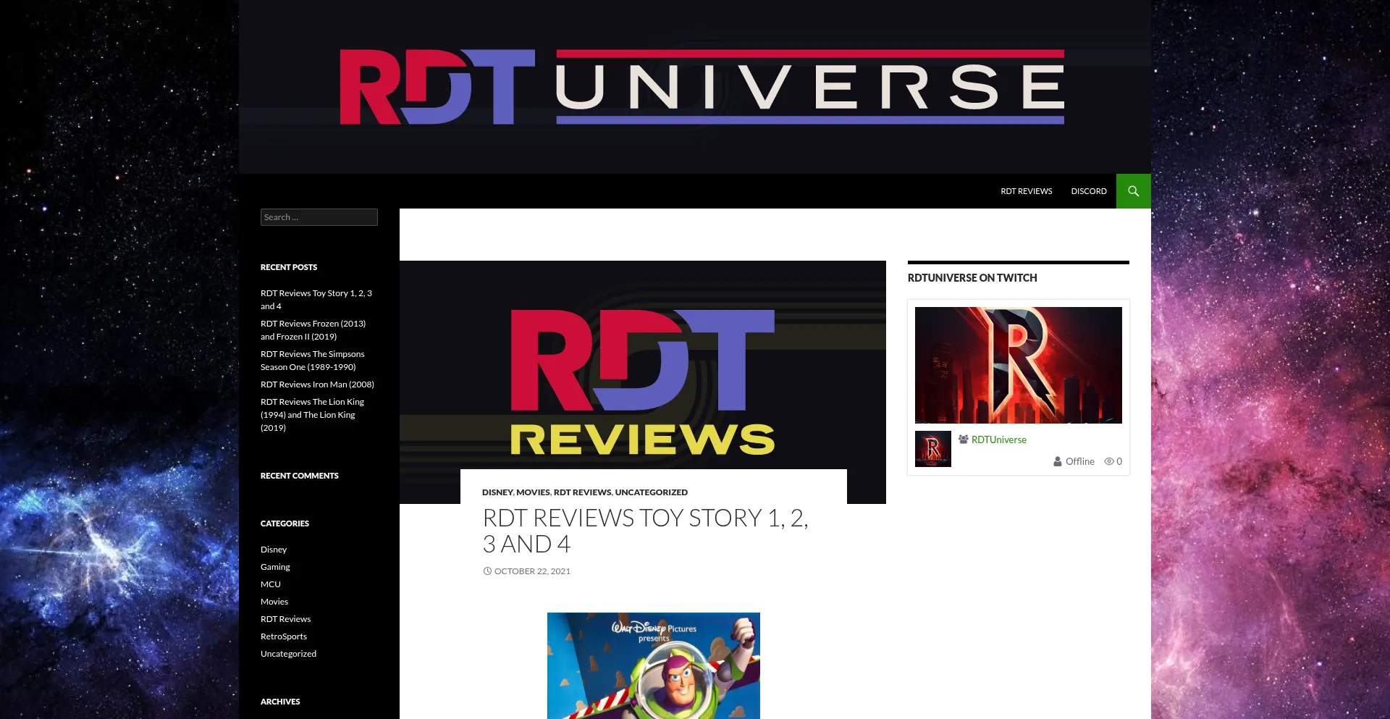Screen dimensions: 1390x719
Task: Click the person icon beside Offline status
Action: tap(1058, 461)
